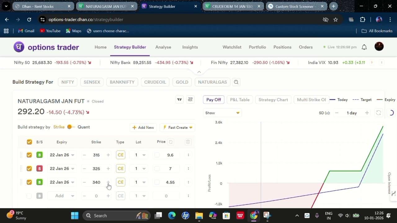This screenshot has height=223, width=397.
Task: Search instruments with the magnifier icon
Action: click(236, 82)
